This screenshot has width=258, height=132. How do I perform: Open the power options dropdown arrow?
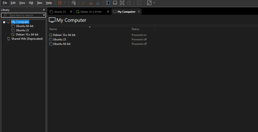[x=65, y=3]
